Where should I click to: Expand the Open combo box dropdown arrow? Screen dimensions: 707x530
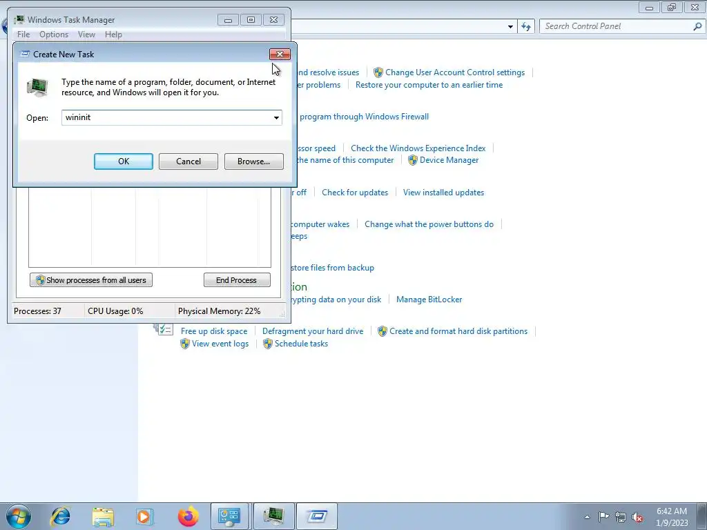coord(276,117)
